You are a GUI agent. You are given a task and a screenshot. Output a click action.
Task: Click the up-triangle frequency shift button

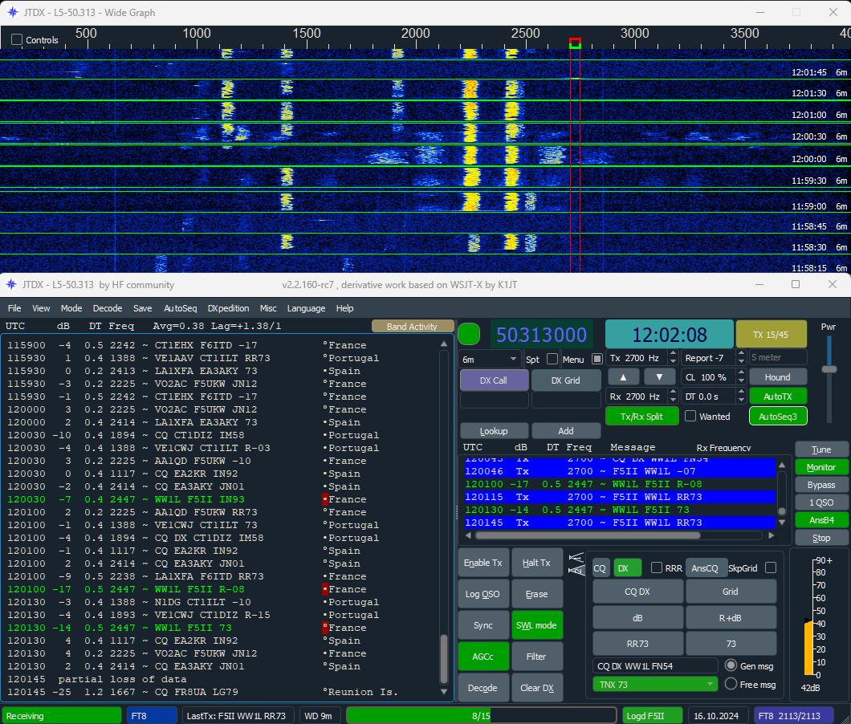[623, 376]
